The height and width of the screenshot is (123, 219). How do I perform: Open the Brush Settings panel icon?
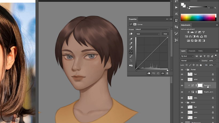176,33
